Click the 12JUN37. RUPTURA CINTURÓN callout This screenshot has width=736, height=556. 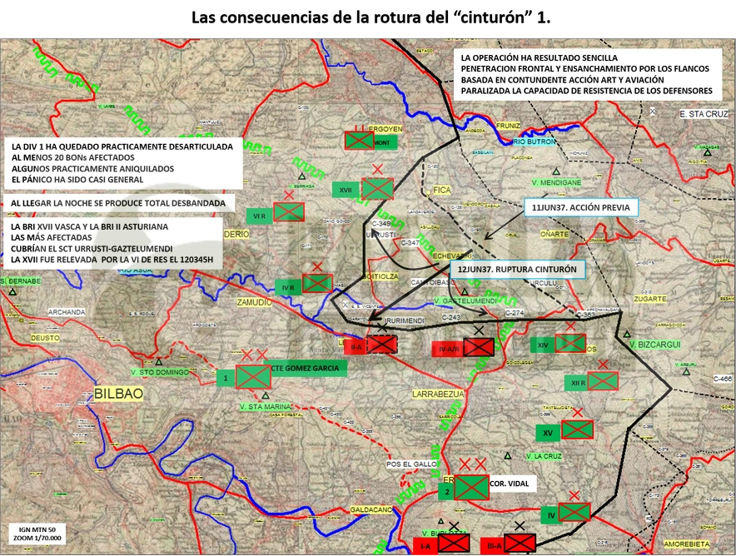coord(518,270)
